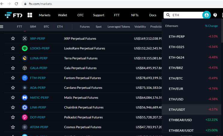Favorite ADA-PERP with its star
Screen dimensions: 223x136
[x=13, y=88]
